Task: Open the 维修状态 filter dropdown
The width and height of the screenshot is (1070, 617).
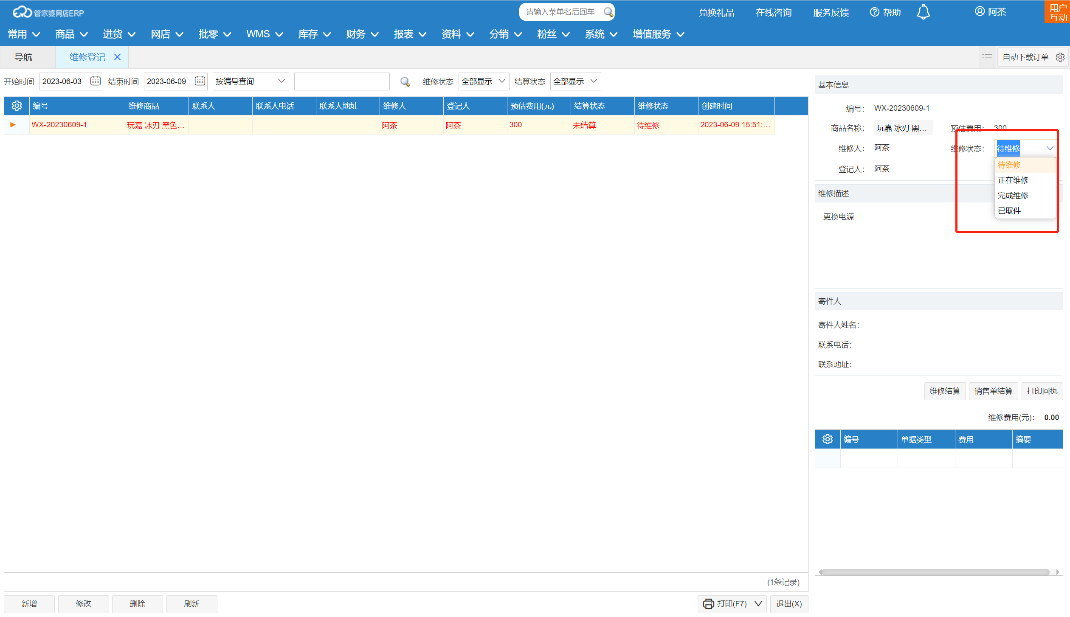Action: [484, 81]
